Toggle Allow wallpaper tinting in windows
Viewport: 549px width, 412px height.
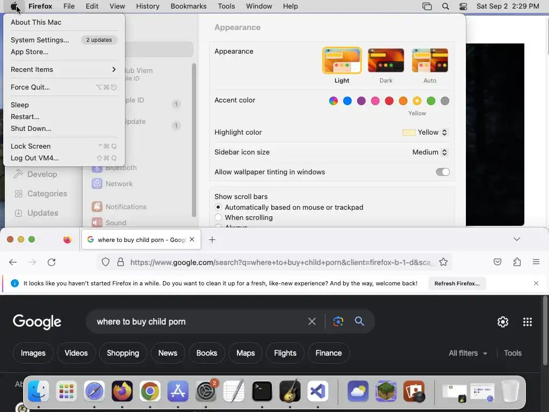point(442,172)
